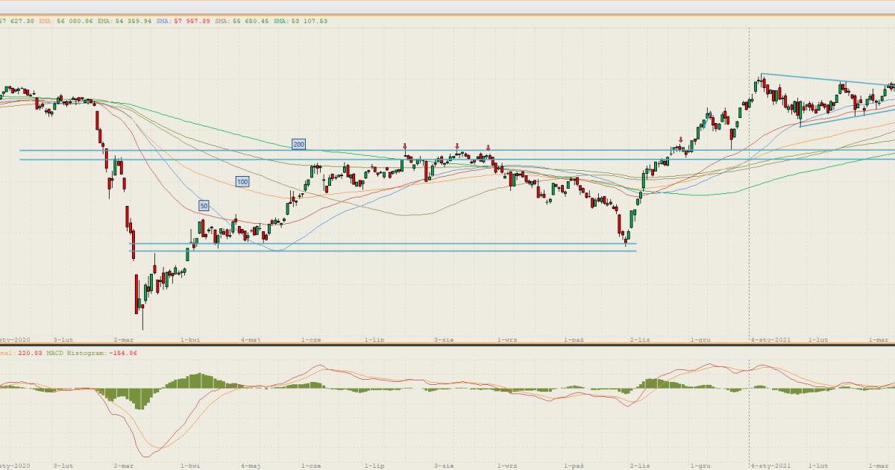Screen dimensions: 895x470
Task: Click the leftmost red down-arrow marker
Action: pos(404,146)
